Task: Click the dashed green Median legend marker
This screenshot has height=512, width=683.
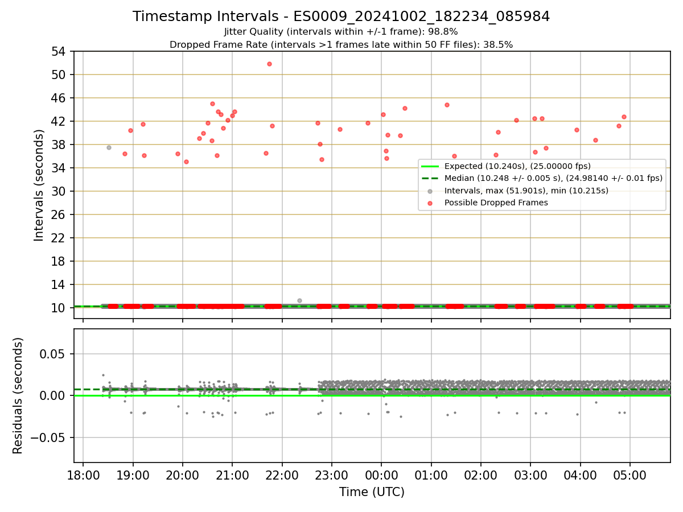Action: (x=430, y=179)
